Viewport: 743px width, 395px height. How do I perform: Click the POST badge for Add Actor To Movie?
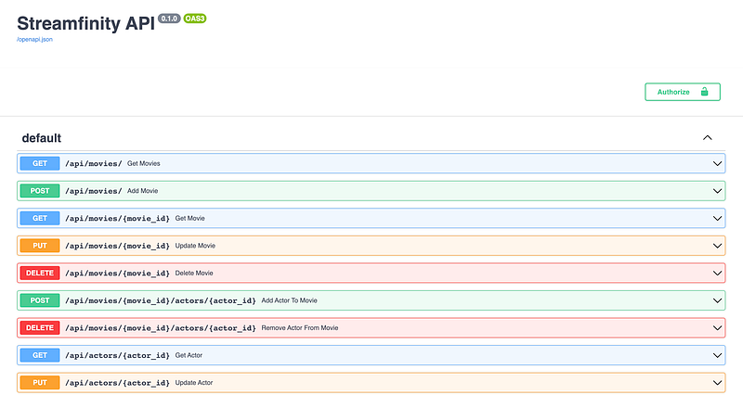coord(40,300)
